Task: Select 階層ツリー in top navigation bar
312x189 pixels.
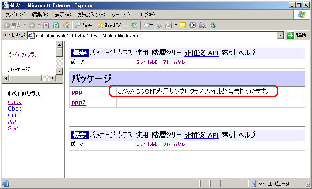Action: (166, 53)
